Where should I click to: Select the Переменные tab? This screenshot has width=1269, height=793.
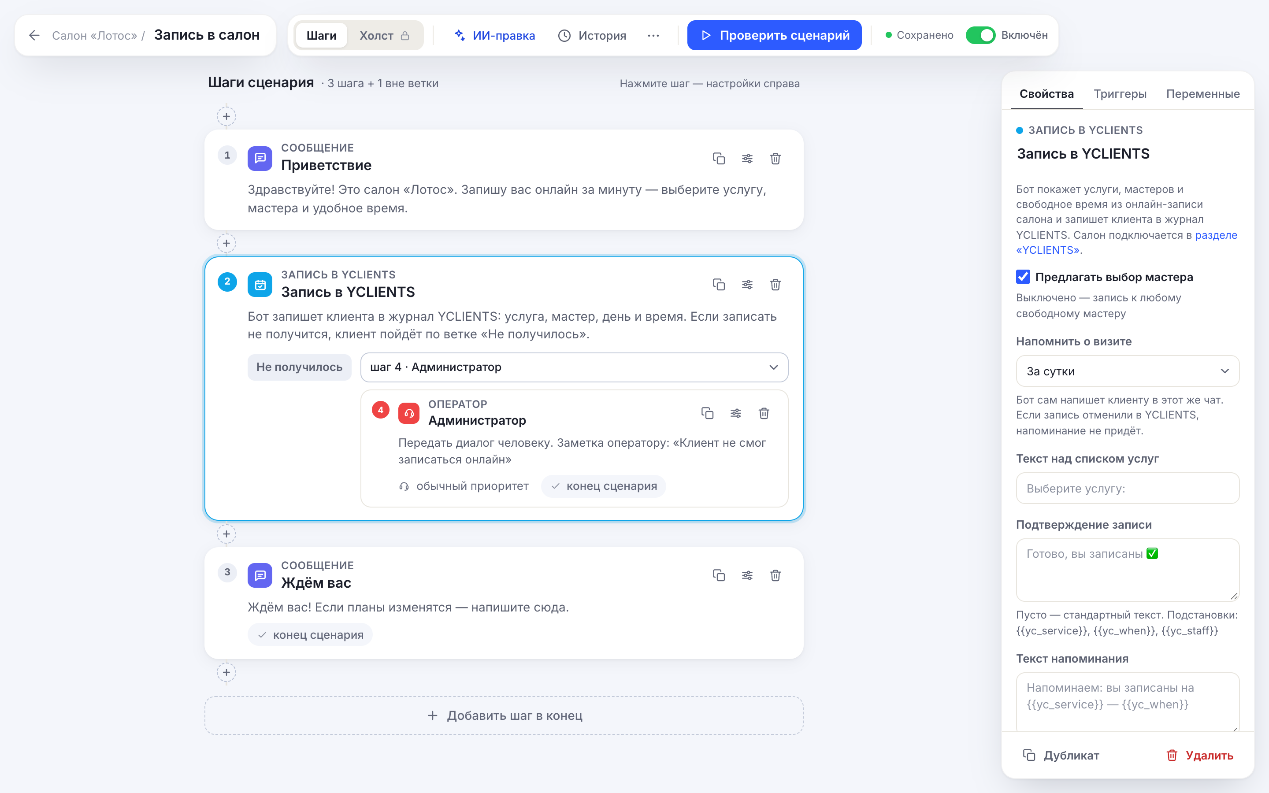pos(1202,94)
